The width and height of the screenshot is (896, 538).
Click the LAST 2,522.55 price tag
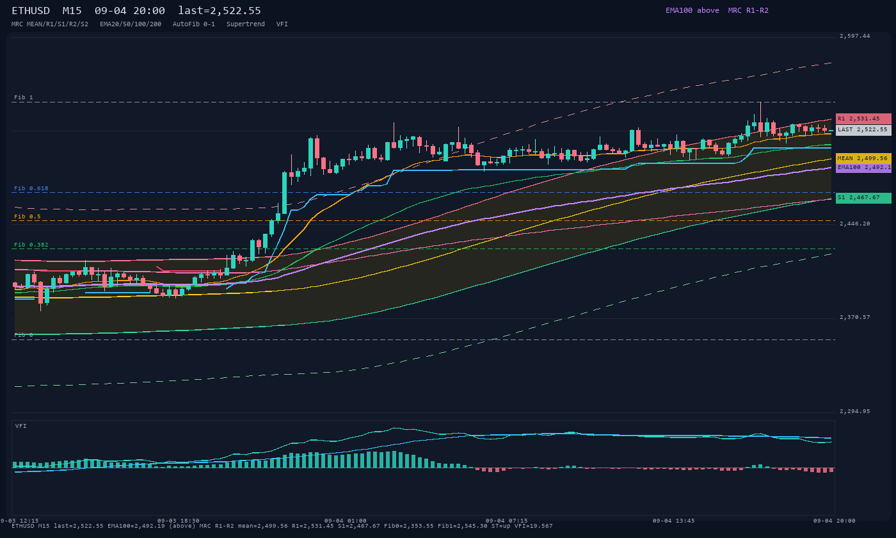point(863,129)
